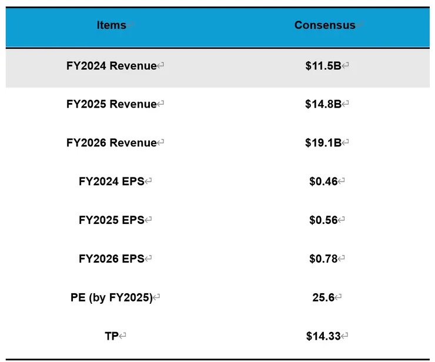Click the "FY2025 Revenue" row label
Image resolution: width=435 pixels, height=362 pixels.
coord(112,104)
